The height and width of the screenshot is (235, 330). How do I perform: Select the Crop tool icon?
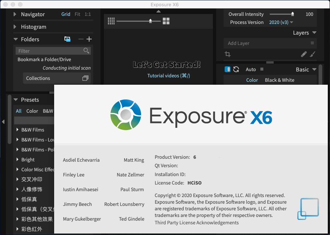pos(228,54)
